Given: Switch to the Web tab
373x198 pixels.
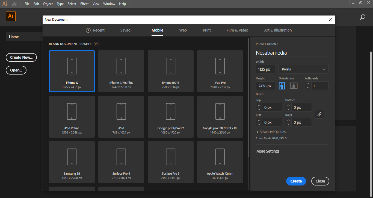Looking at the screenshot, I should click(183, 30).
